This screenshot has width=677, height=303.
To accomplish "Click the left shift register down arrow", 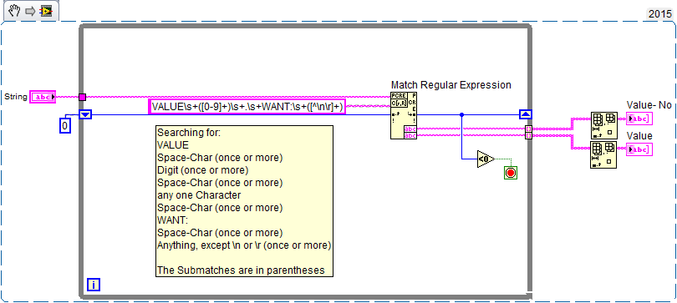I will click(x=85, y=114).
